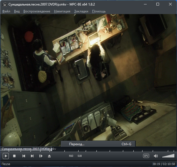Maximize the MPC-BE window
Viewport: 177px width, 167px height.
point(158,4)
